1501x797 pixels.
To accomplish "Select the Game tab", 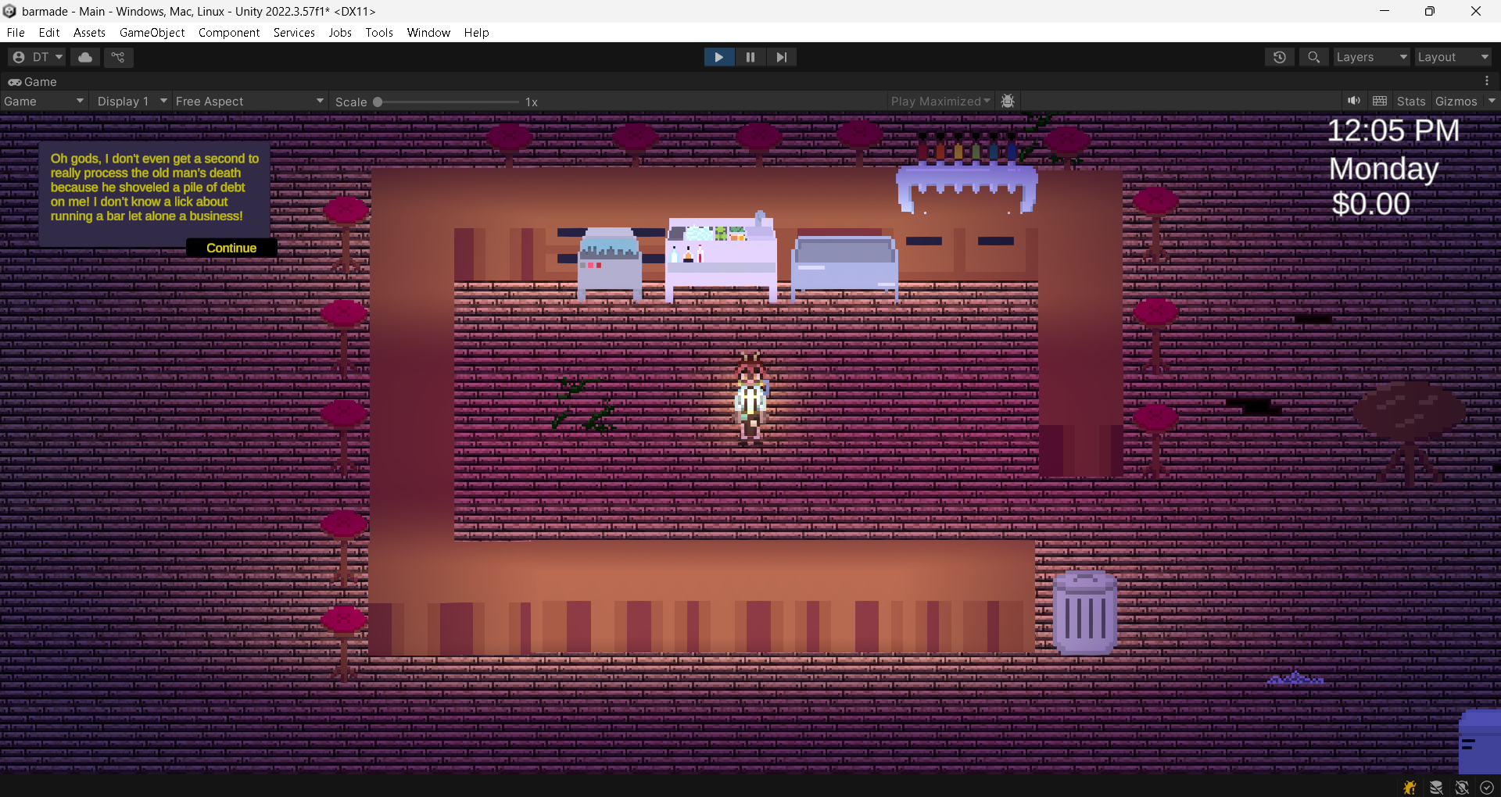I will click(33, 81).
